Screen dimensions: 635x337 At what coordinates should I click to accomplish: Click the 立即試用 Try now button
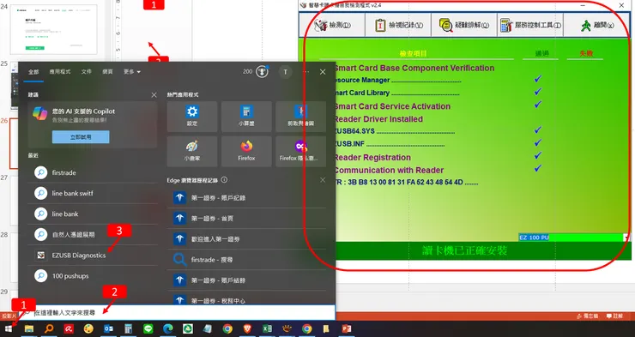coord(81,137)
